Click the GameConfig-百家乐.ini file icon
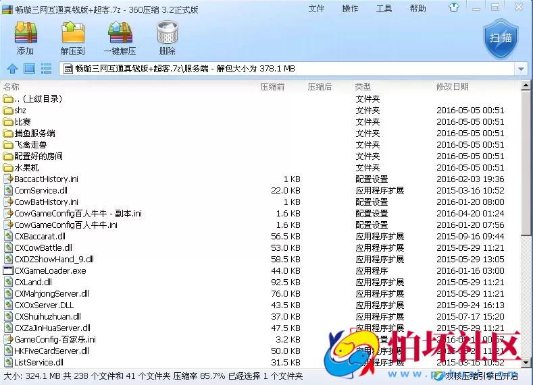Image resolution: width=533 pixels, height=385 pixels. tap(8, 340)
